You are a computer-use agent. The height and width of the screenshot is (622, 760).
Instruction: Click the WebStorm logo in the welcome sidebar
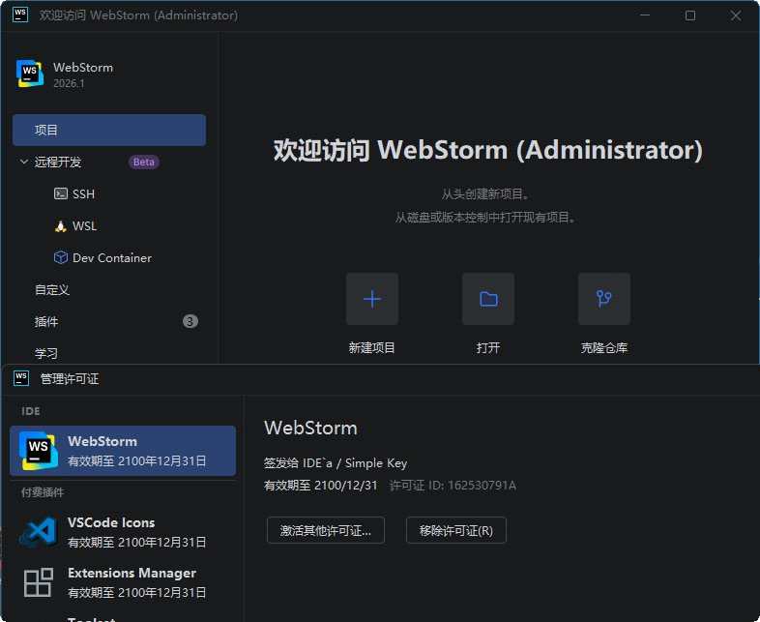[30, 74]
